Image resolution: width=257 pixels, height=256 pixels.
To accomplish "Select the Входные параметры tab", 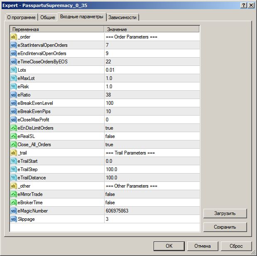I will click(82, 17).
